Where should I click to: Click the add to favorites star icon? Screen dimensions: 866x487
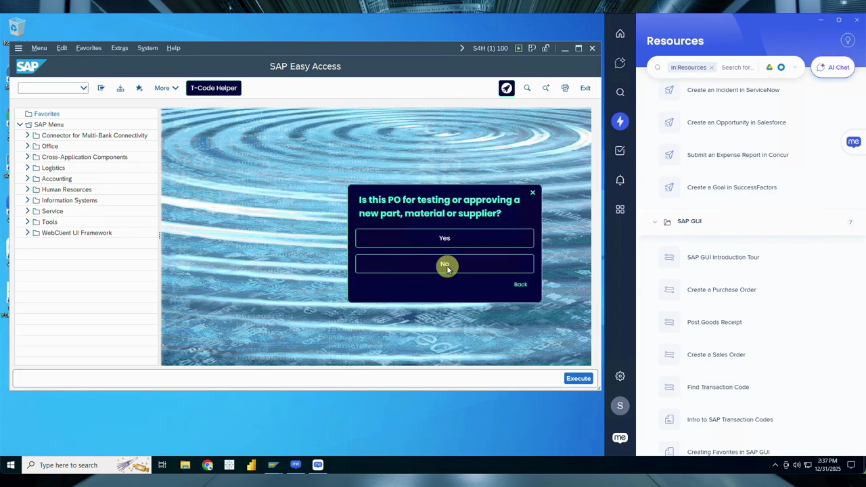pos(139,88)
